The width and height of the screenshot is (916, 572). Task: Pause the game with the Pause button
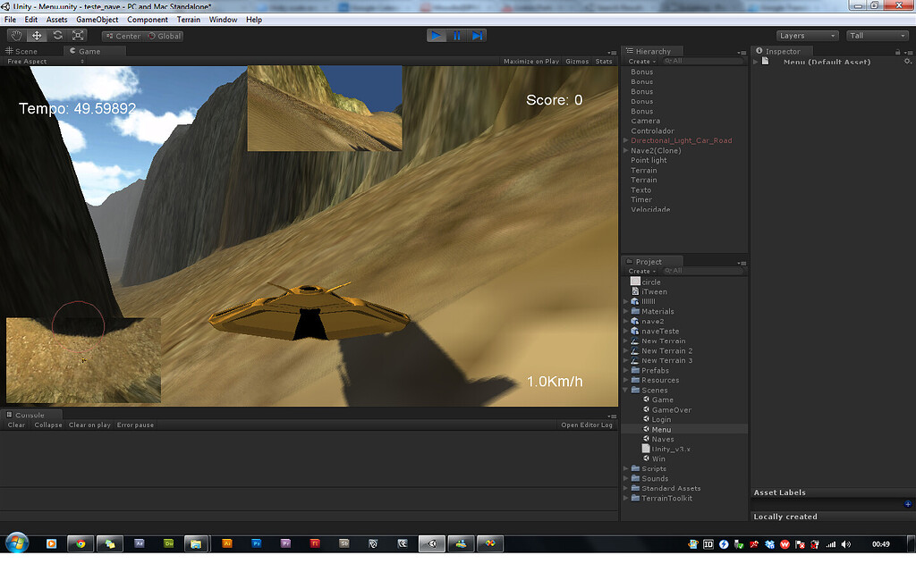coord(457,35)
